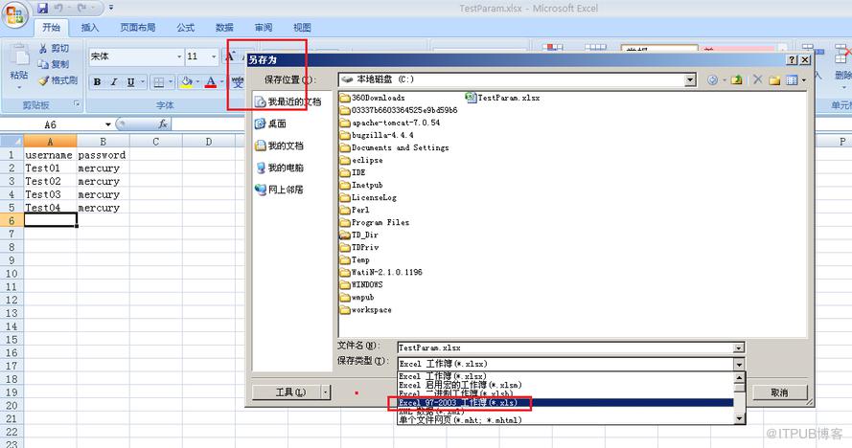Switch to the 插入 ribbon tab

(90, 27)
